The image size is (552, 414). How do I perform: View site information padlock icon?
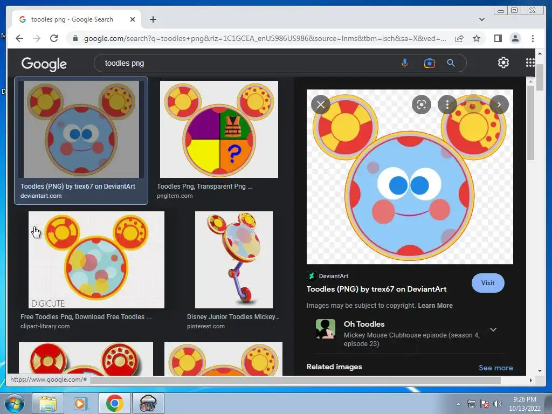pyautogui.click(x=75, y=38)
